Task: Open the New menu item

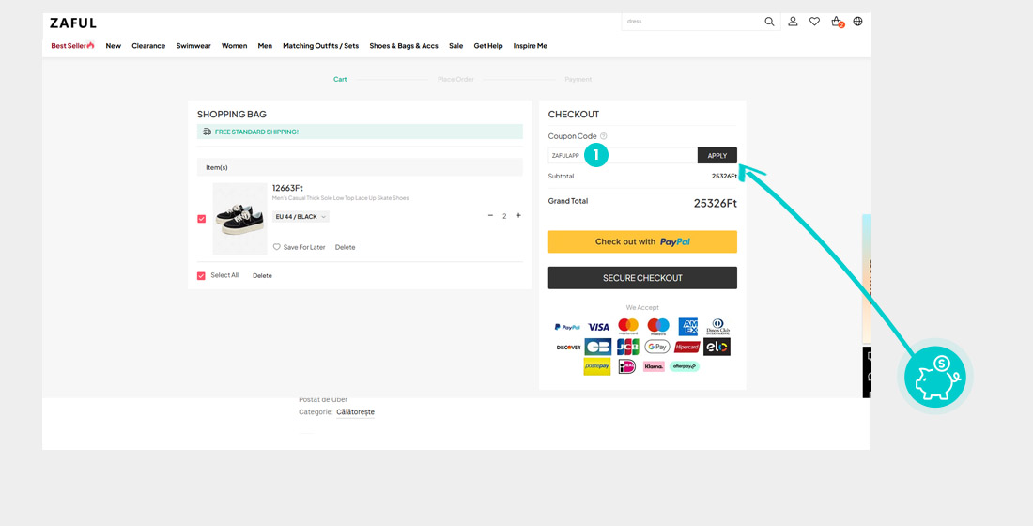Action: 114,45
